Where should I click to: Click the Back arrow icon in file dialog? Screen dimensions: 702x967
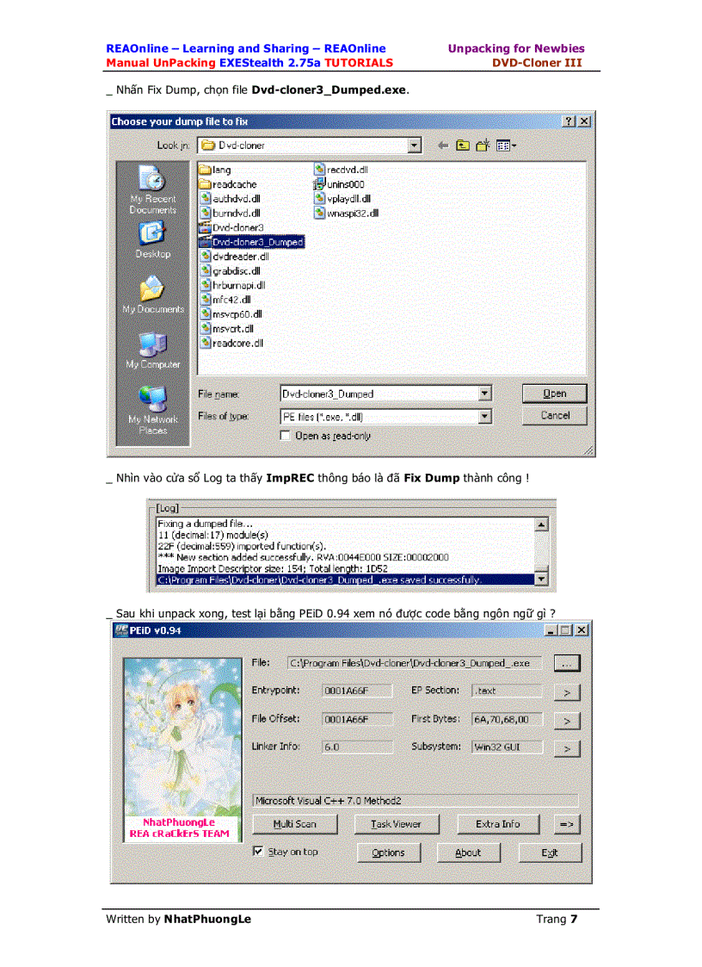pyautogui.click(x=442, y=146)
